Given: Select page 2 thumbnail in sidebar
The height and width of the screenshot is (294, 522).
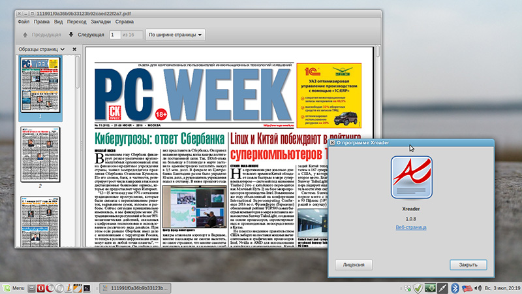Looking at the screenshot, I should [40, 154].
